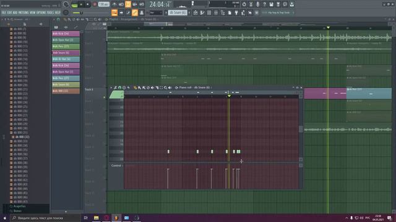Select the playlist draw pencil tool

(x=65, y=19)
